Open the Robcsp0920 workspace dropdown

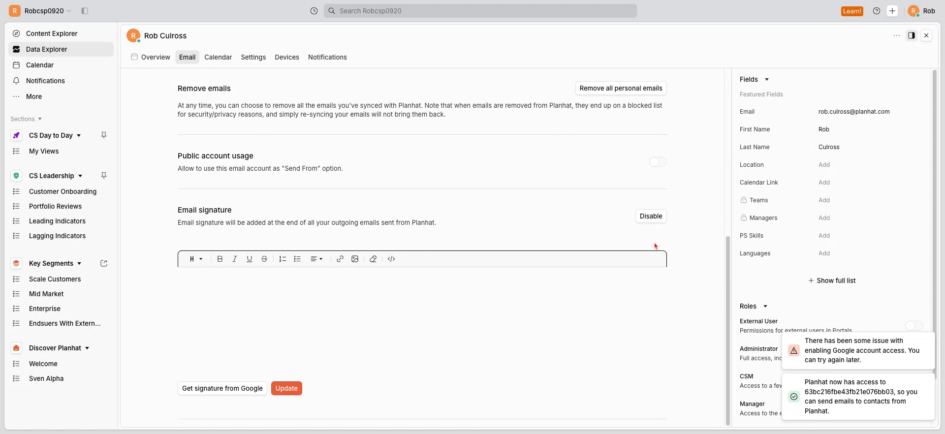(x=40, y=11)
